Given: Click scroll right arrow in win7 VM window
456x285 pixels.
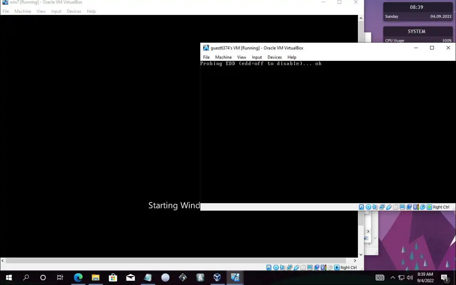Looking at the screenshot, I should tap(355, 261).
